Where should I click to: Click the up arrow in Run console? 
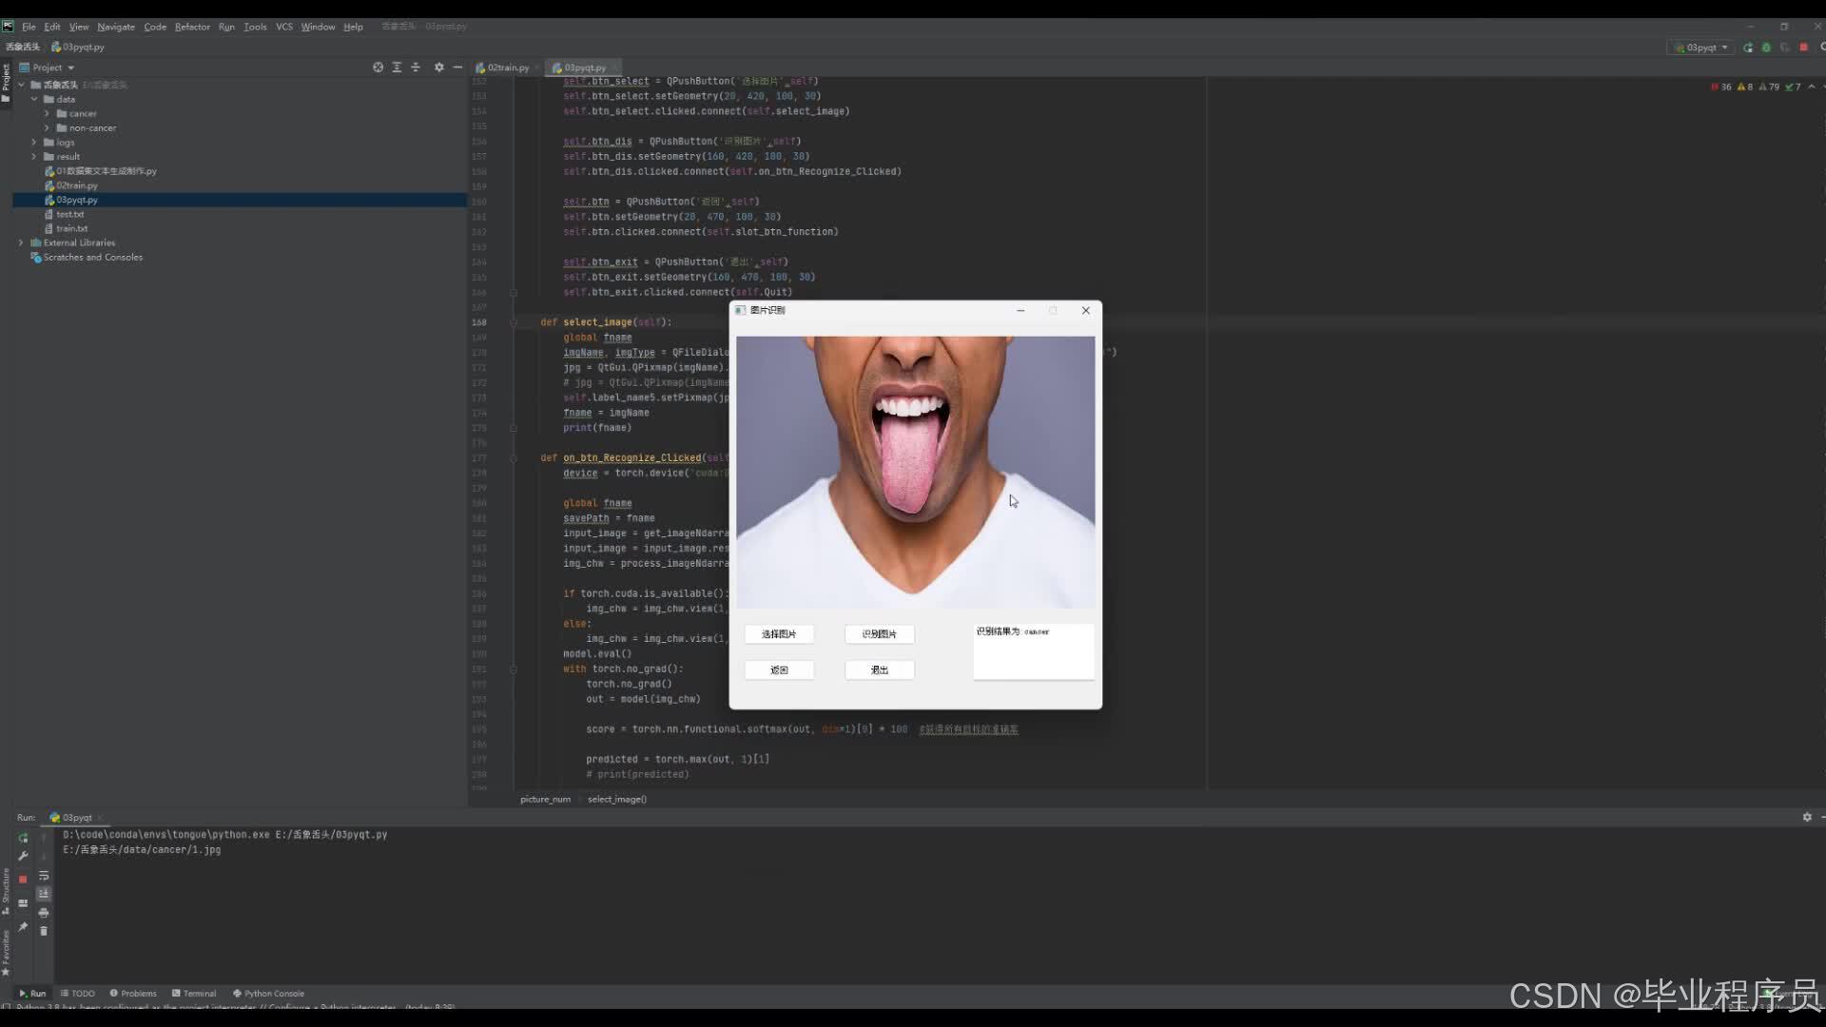click(44, 838)
